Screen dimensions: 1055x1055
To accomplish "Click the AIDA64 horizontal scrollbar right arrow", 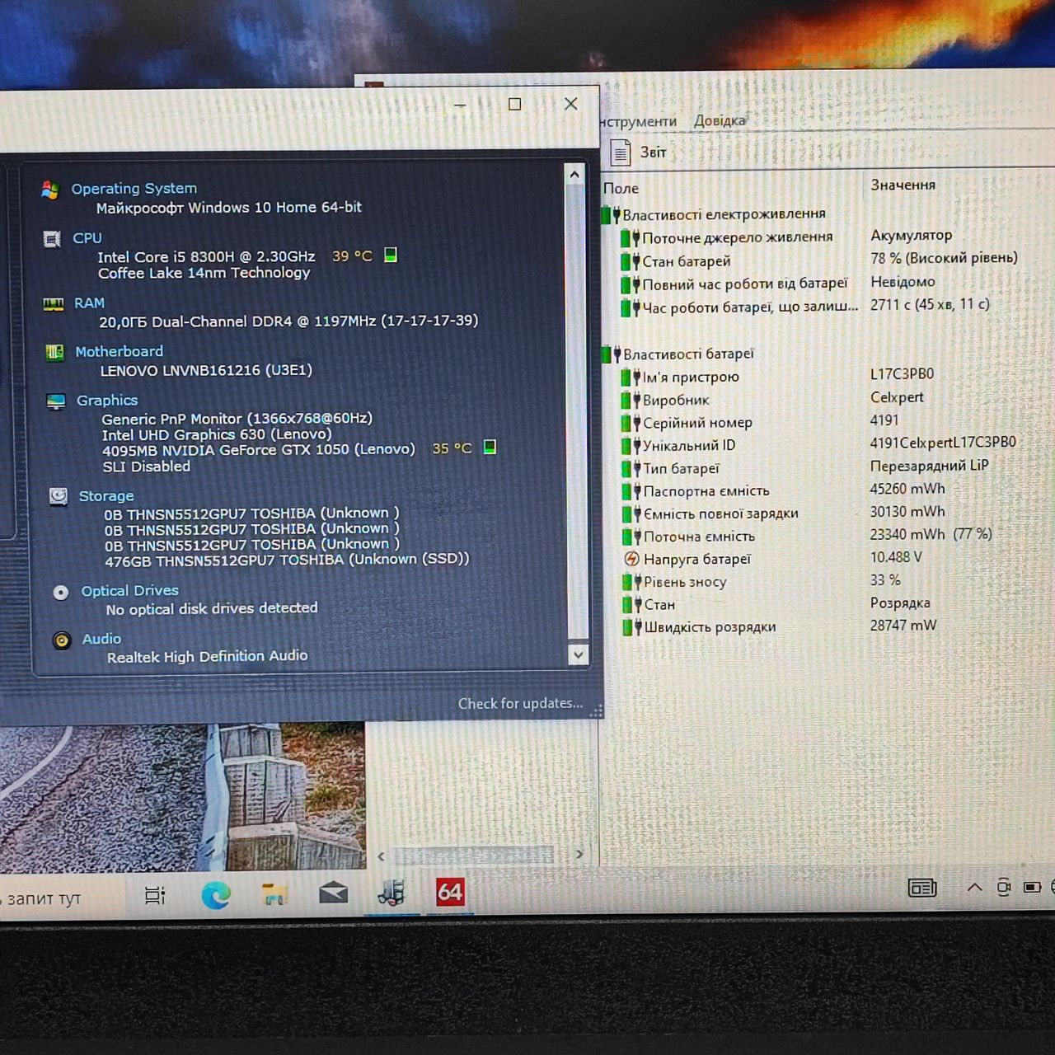I will pos(579,855).
